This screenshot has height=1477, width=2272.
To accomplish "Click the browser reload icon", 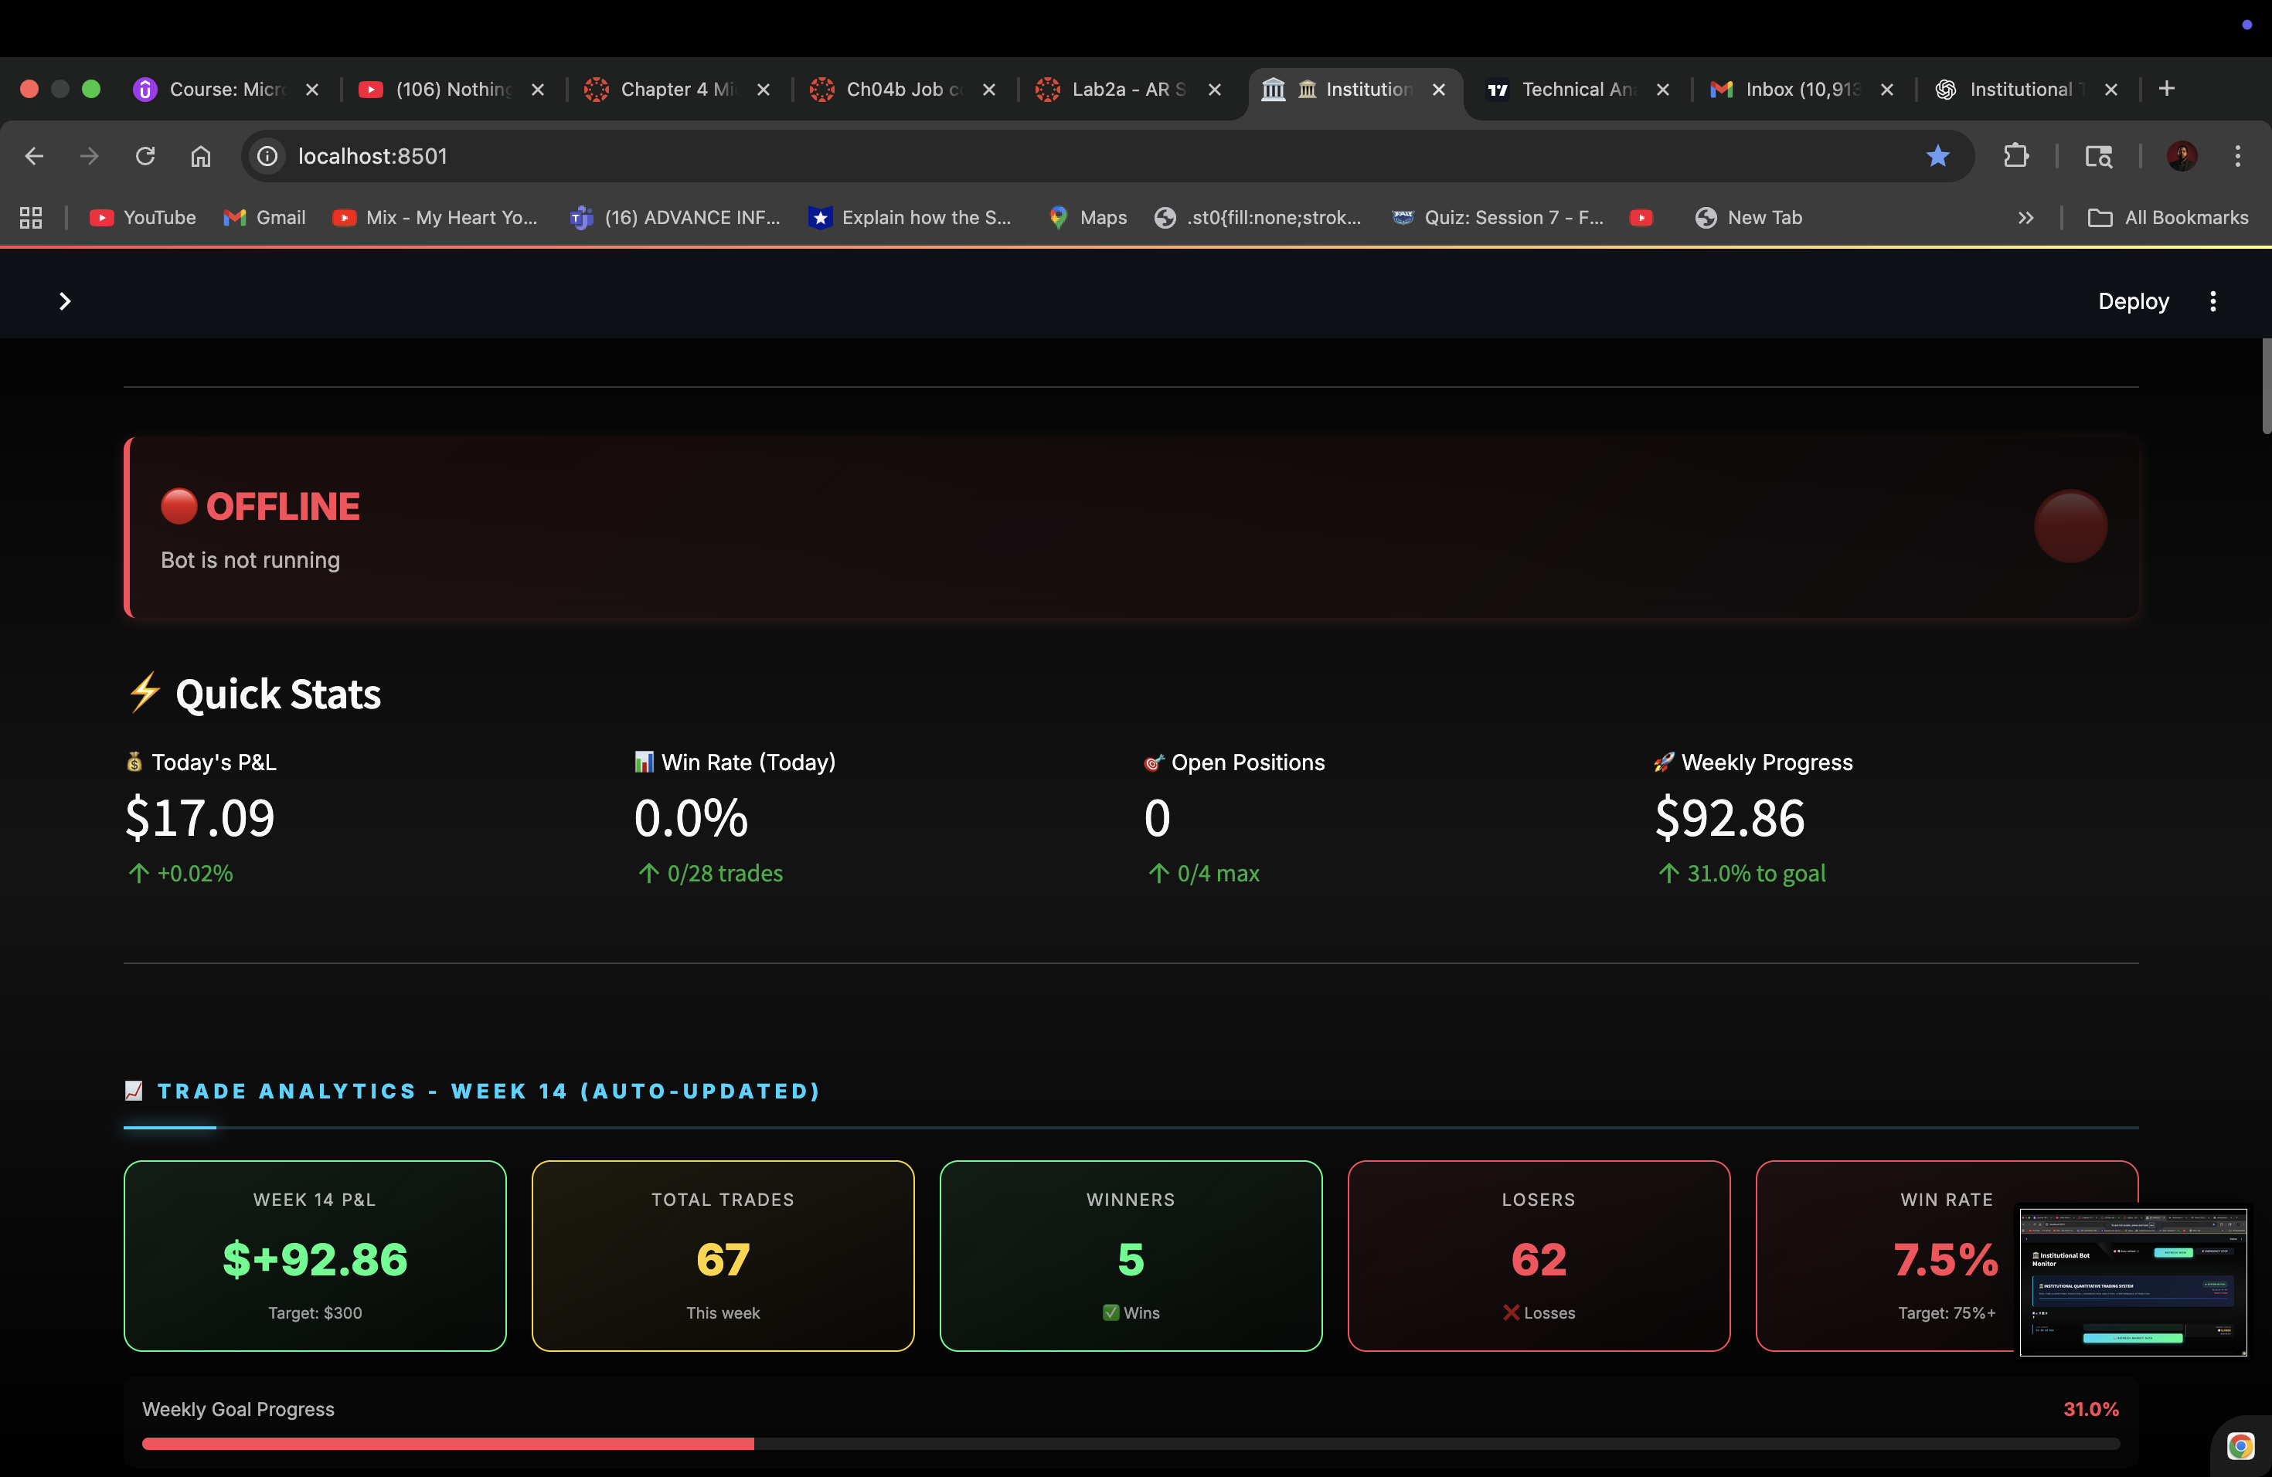I will click(145, 155).
